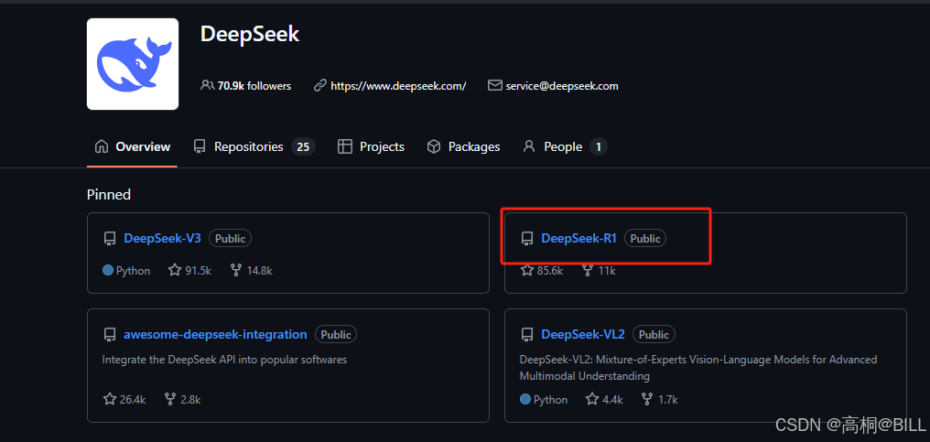Screen dimensions: 930x442
Task: Click repo icon beside DeepSeek-V3
Action: [109, 239]
